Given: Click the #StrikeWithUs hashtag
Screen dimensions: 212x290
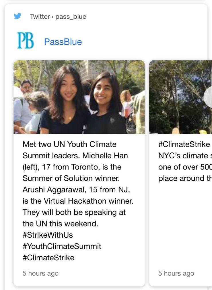Looking at the screenshot, I should (48, 235).
